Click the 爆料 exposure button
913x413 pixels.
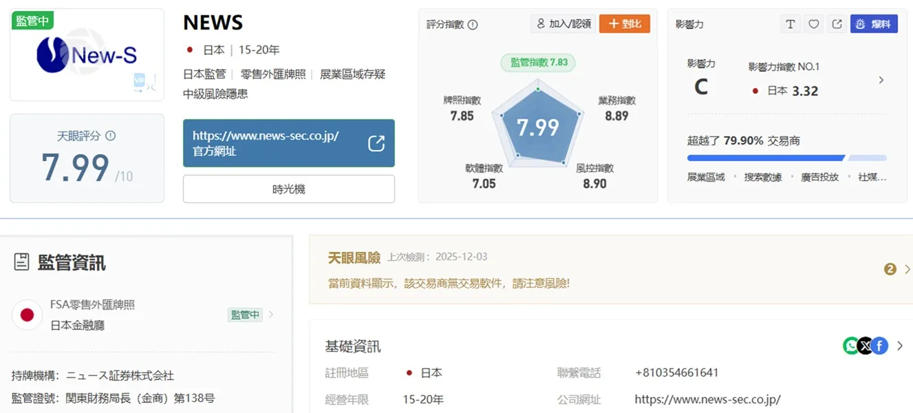[874, 24]
